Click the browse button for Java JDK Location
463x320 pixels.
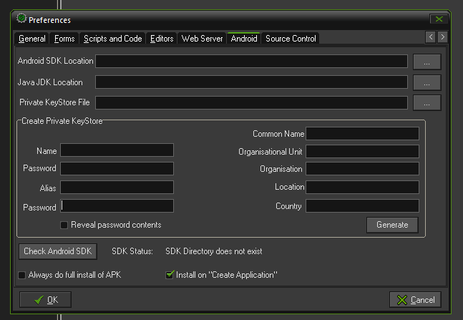tap(427, 82)
